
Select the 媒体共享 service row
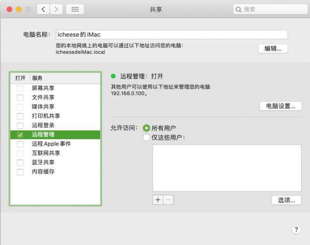(55, 107)
